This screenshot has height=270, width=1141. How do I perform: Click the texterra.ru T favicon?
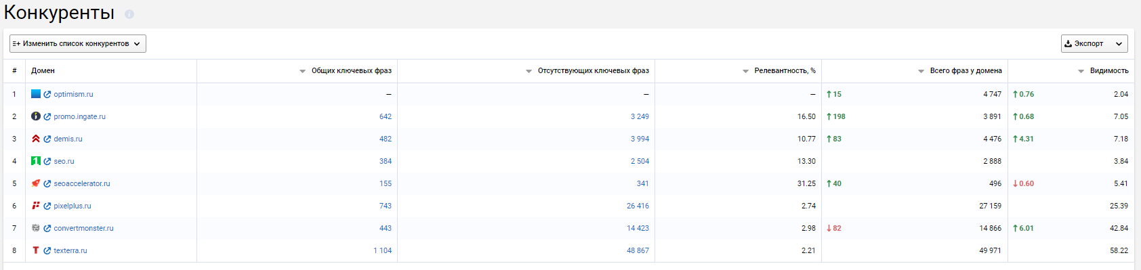click(36, 250)
